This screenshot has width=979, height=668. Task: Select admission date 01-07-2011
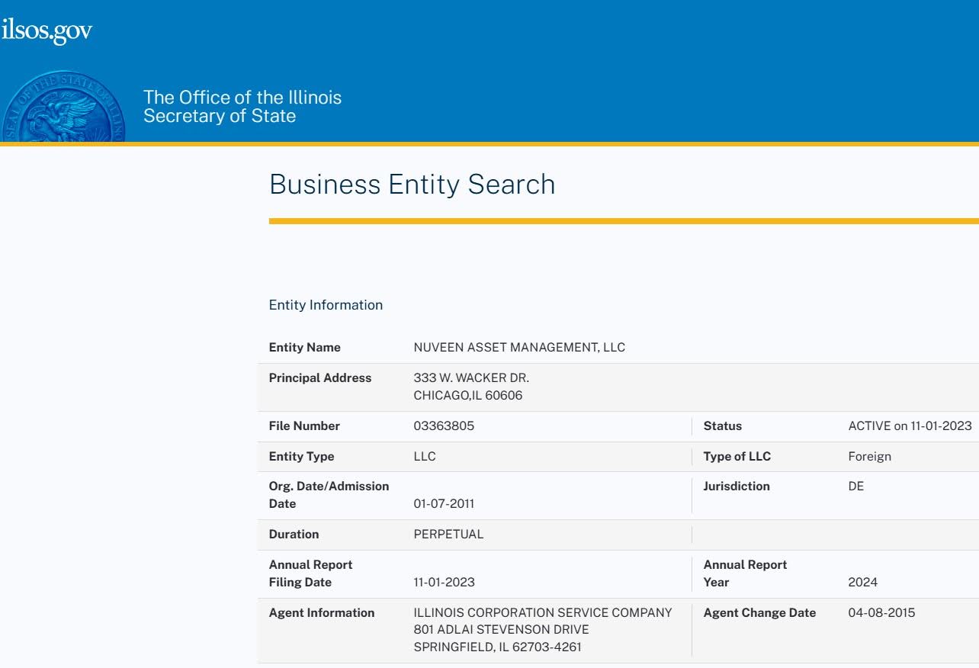coord(444,504)
